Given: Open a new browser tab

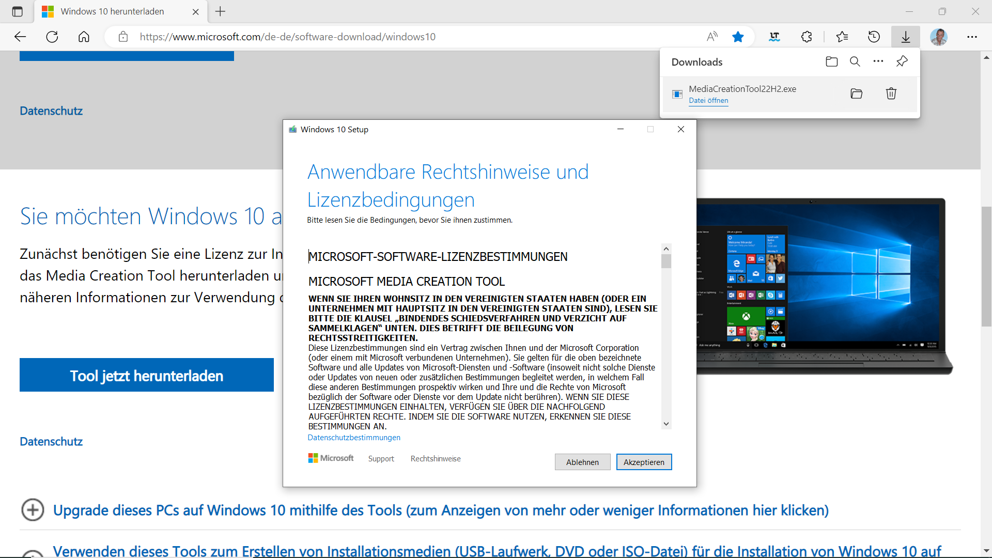Looking at the screenshot, I should pyautogui.click(x=221, y=11).
